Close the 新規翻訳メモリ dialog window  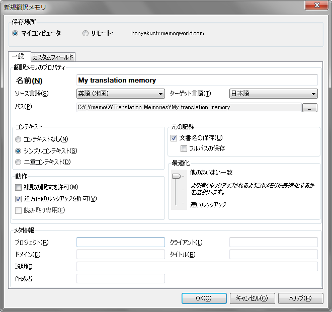tap(316, 6)
